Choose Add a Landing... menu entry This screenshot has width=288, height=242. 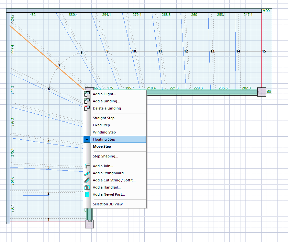pos(115,101)
